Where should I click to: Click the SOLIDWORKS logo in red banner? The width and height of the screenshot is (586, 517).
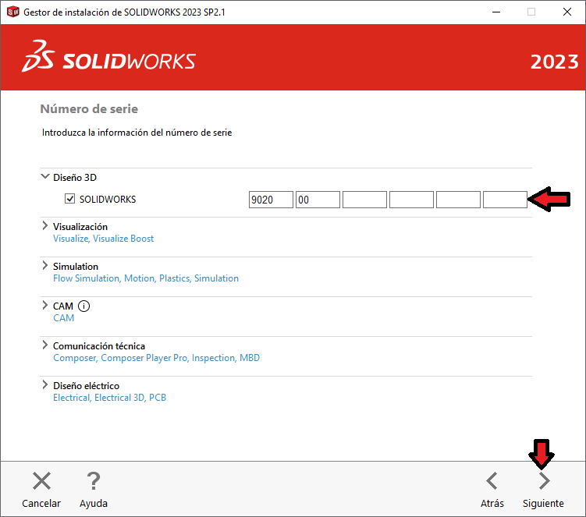[109, 62]
